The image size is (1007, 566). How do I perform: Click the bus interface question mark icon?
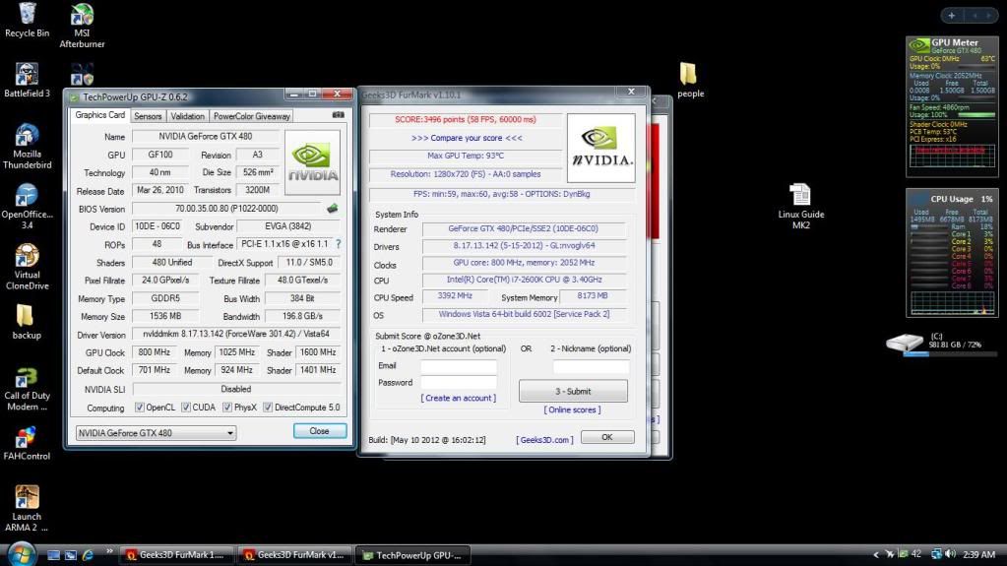[339, 244]
